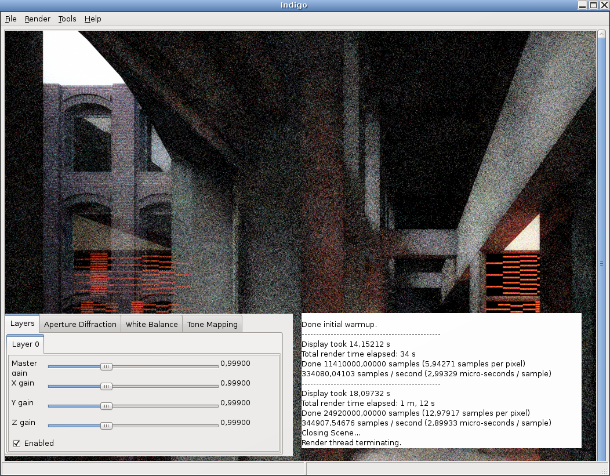Click the X gain value 0,99900
Viewport: 610px width, 476px height.
pos(235,383)
